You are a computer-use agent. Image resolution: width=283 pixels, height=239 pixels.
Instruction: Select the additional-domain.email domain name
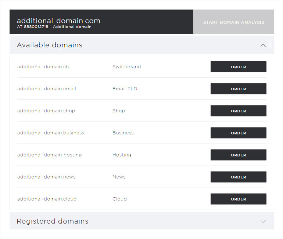point(47,89)
